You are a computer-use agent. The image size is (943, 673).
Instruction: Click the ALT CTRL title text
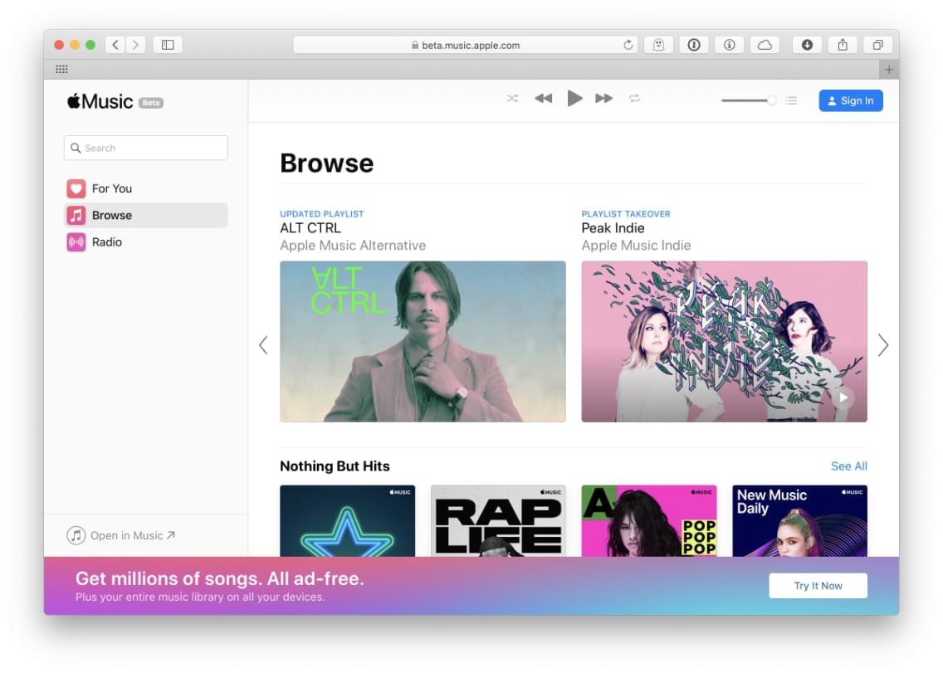click(310, 228)
